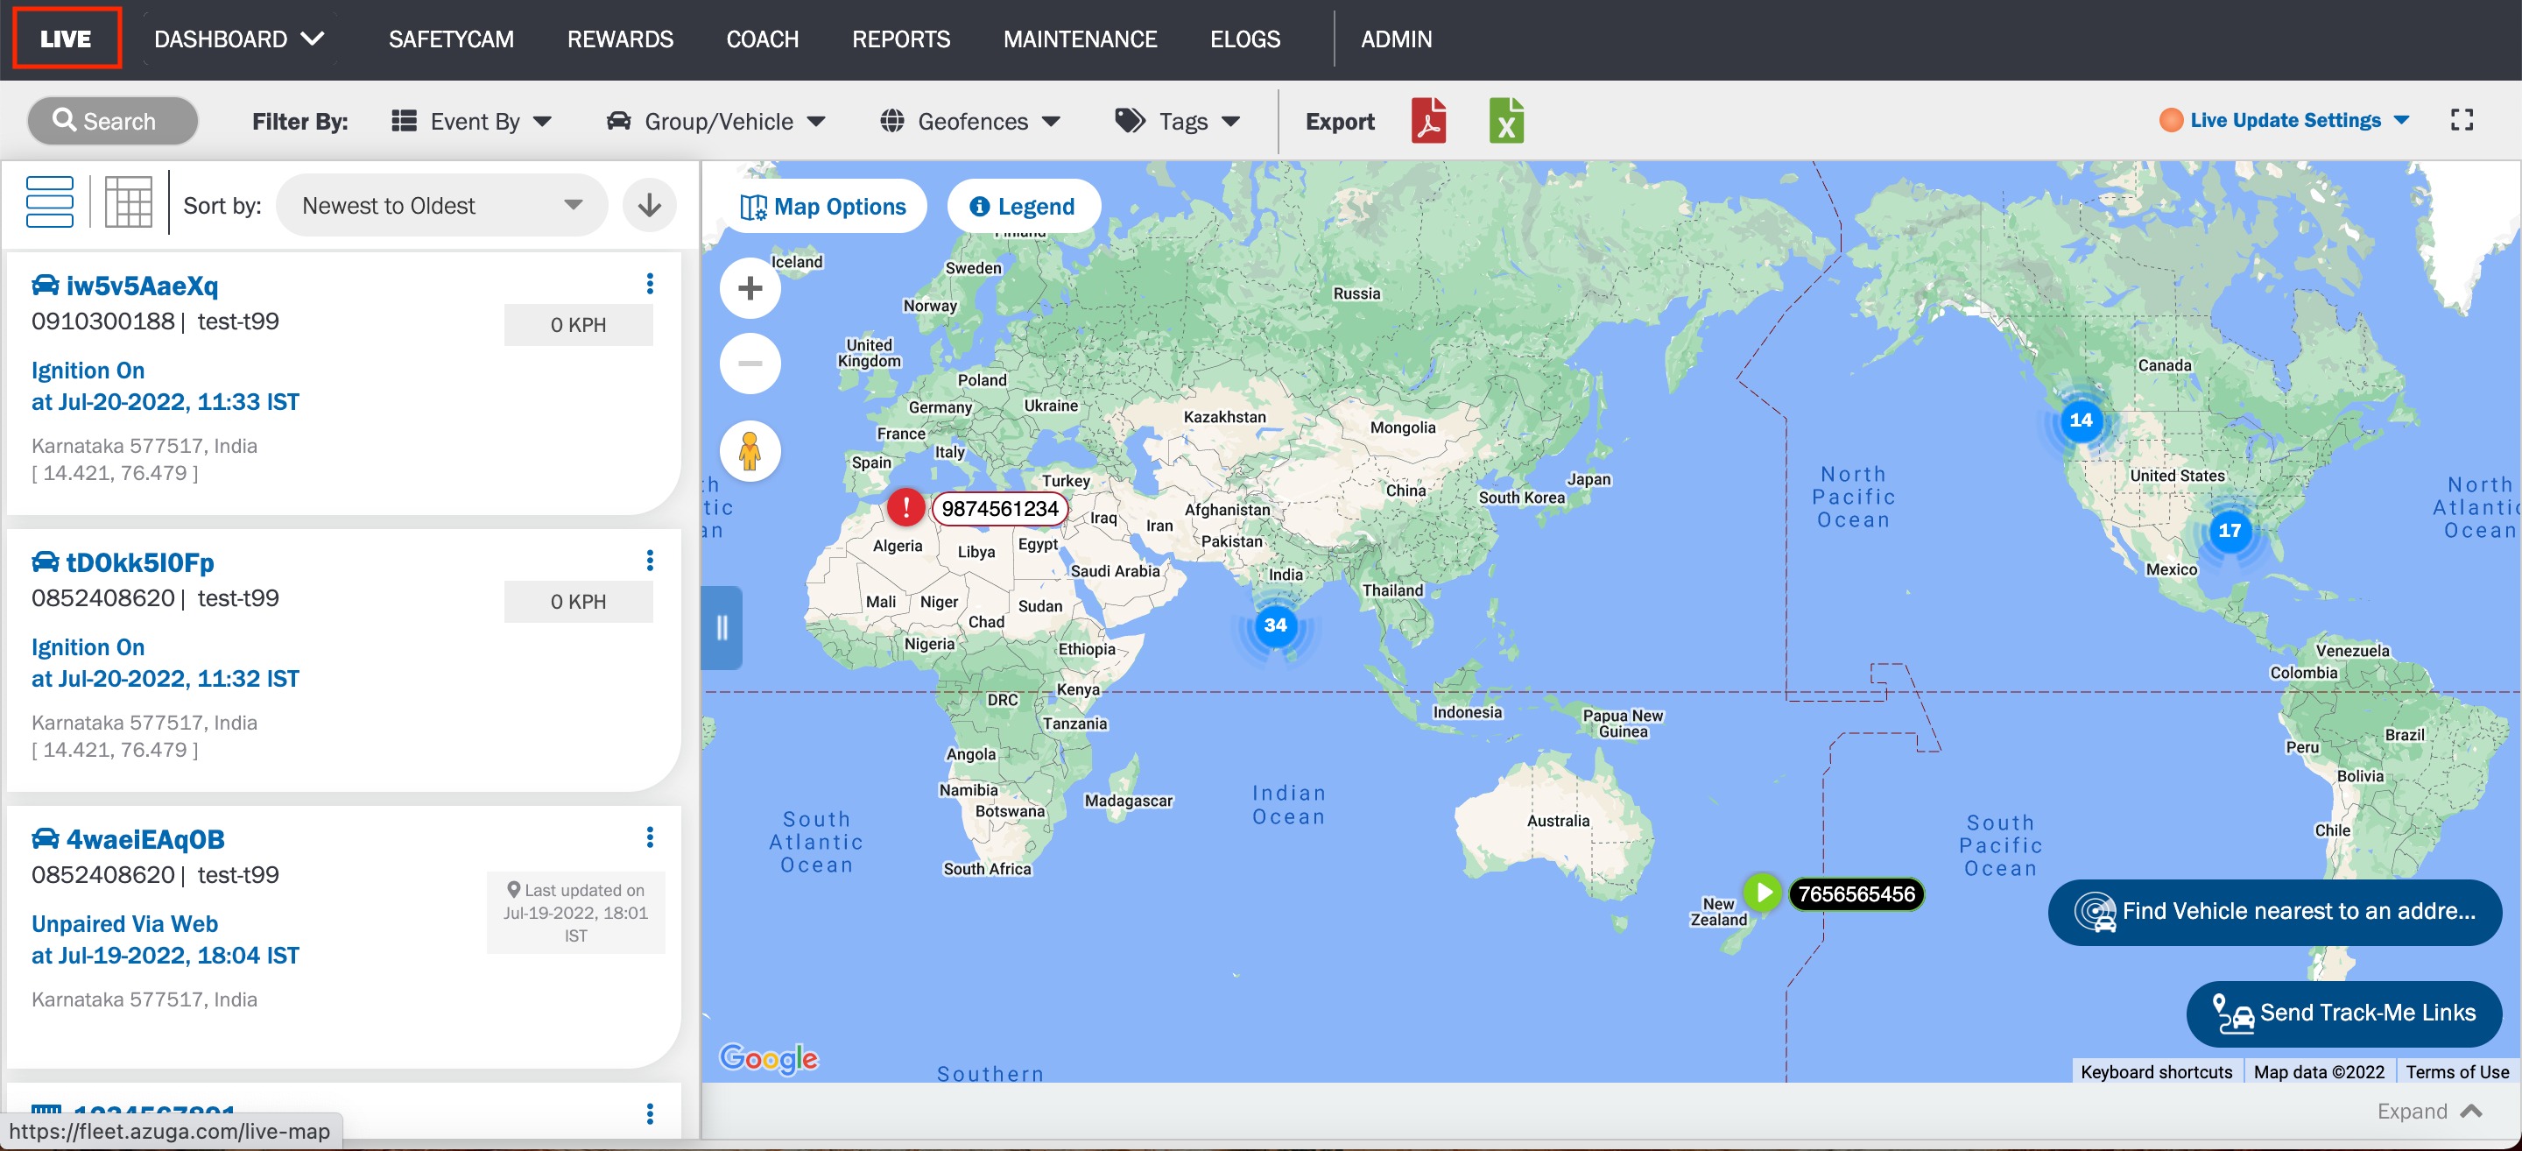Open options menu for tD0kk5I0Fp
The height and width of the screenshot is (1151, 2522).
[649, 561]
